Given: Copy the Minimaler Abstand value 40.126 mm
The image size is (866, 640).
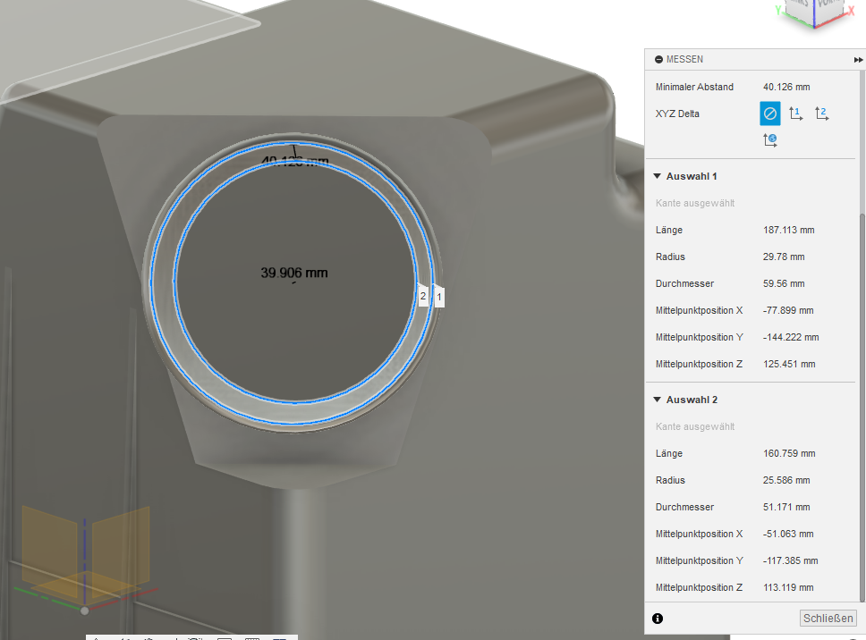Looking at the screenshot, I should click(x=786, y=87).
